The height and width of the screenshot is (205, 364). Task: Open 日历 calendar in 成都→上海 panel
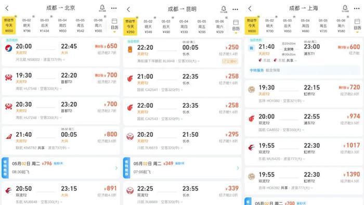357,25
